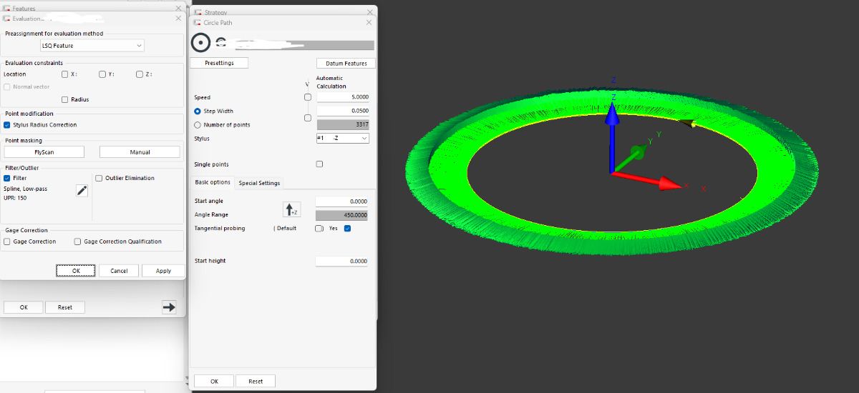
Task: Click the circle feature icon in Circle Path
Action: coord(201,43)
